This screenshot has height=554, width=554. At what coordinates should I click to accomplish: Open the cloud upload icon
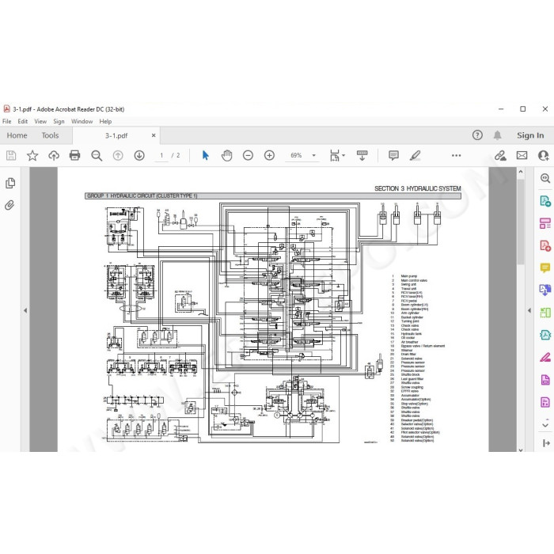[54, 155]
